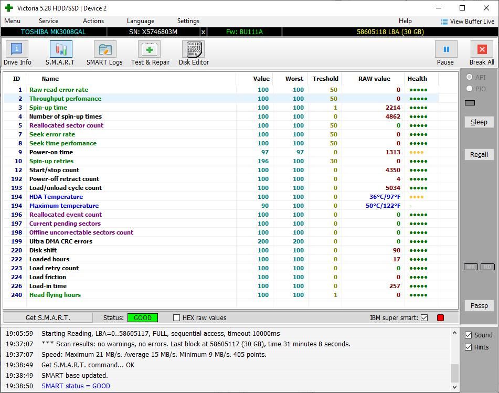The image size is (499, 393).
Task: Click the red indicator square
Action: coord(440,317)
